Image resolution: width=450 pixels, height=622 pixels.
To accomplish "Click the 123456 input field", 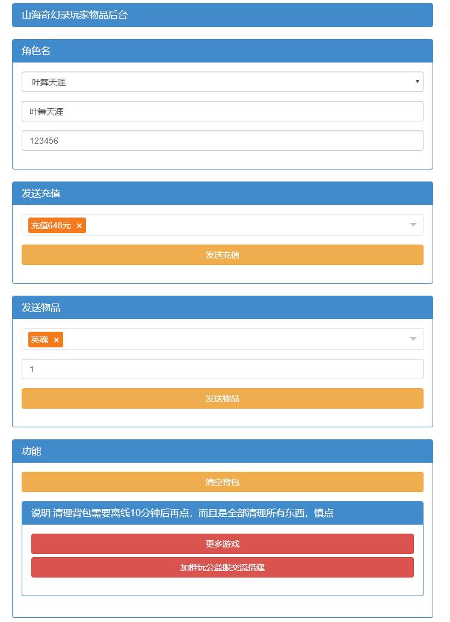I will (x=223, y=141).
